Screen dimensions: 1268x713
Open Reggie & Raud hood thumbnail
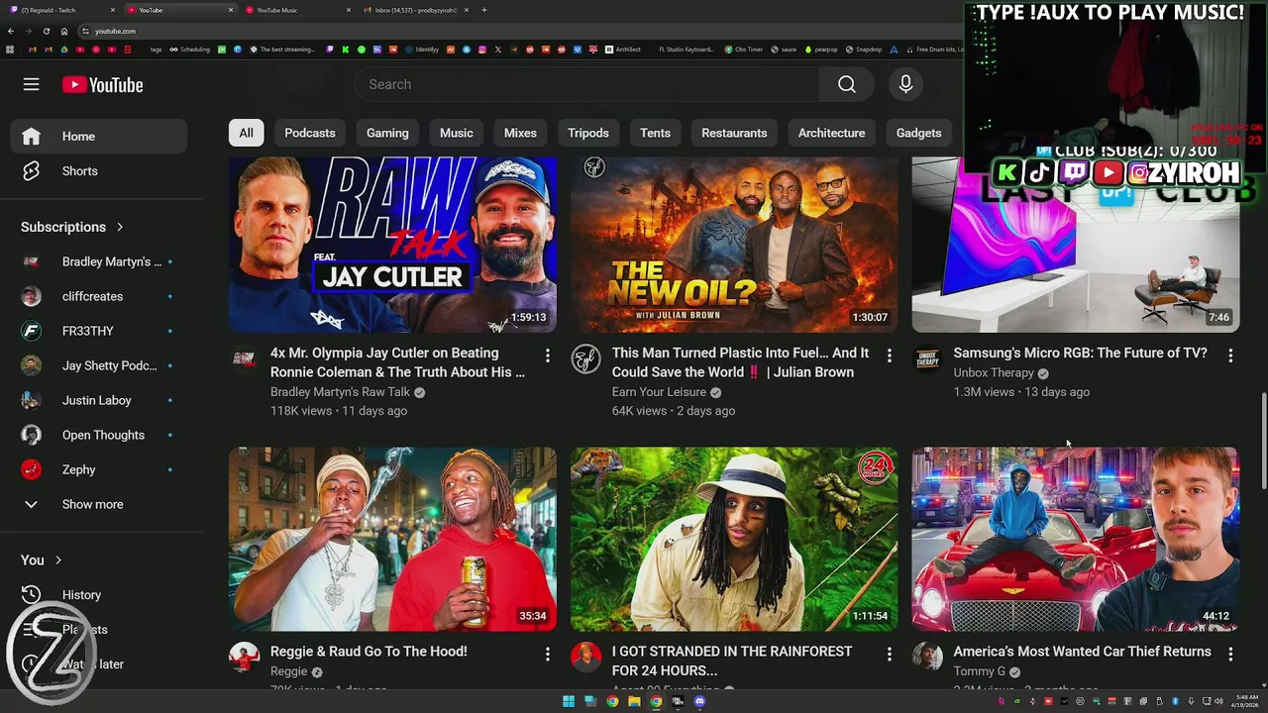(392, 539)
